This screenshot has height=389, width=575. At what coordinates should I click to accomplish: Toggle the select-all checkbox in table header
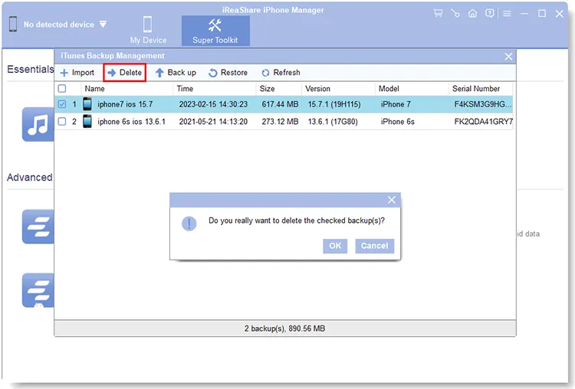click(x=62, y=88)
